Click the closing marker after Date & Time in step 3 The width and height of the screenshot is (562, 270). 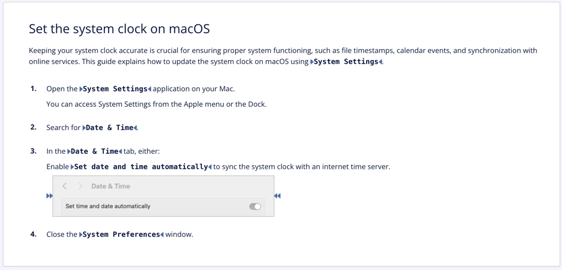(x=120, y=152)
